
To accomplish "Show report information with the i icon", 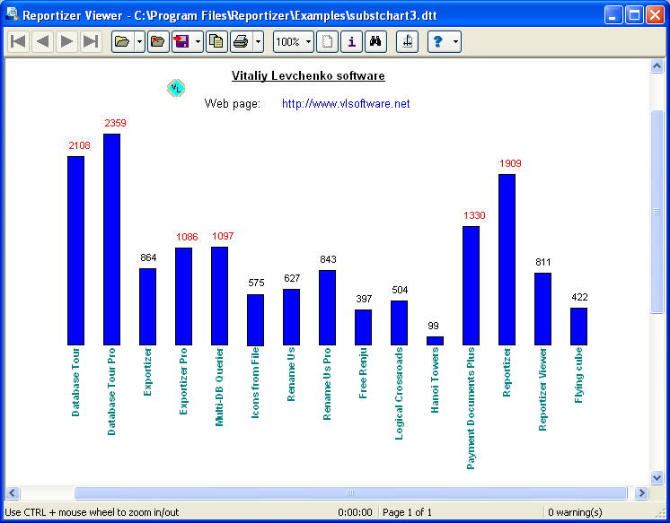I will (352, 42).
